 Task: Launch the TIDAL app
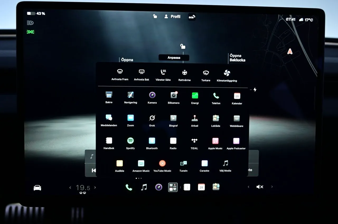coord(194,143)
